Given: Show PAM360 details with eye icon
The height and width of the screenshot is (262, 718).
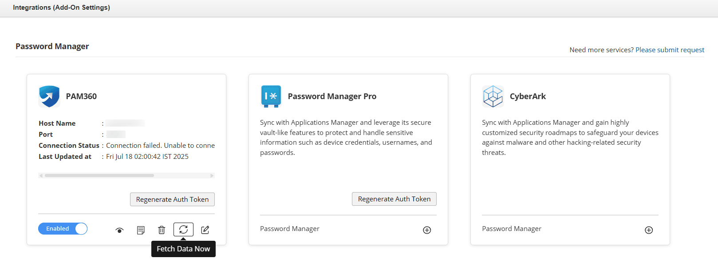Looking at the screenshot, I should 119,230.
